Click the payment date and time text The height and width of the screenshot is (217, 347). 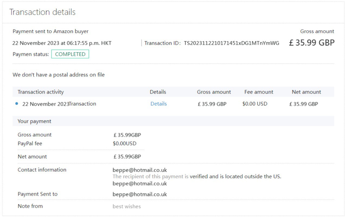(62, 43)
